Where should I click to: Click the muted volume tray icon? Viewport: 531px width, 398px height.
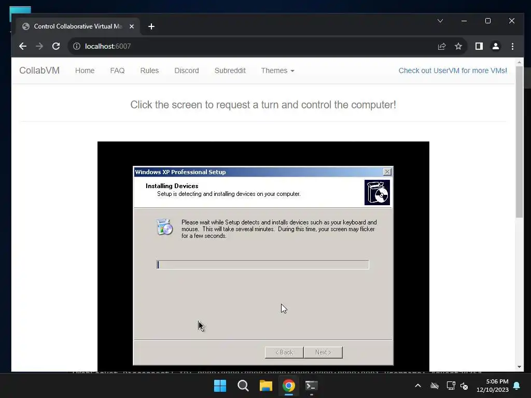point(464,386)
